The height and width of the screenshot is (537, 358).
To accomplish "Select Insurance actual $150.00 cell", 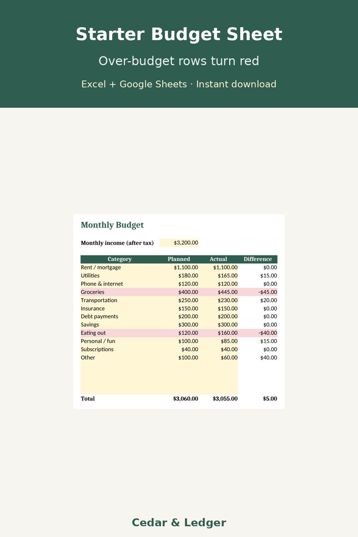I will click(x=218, y=308).
